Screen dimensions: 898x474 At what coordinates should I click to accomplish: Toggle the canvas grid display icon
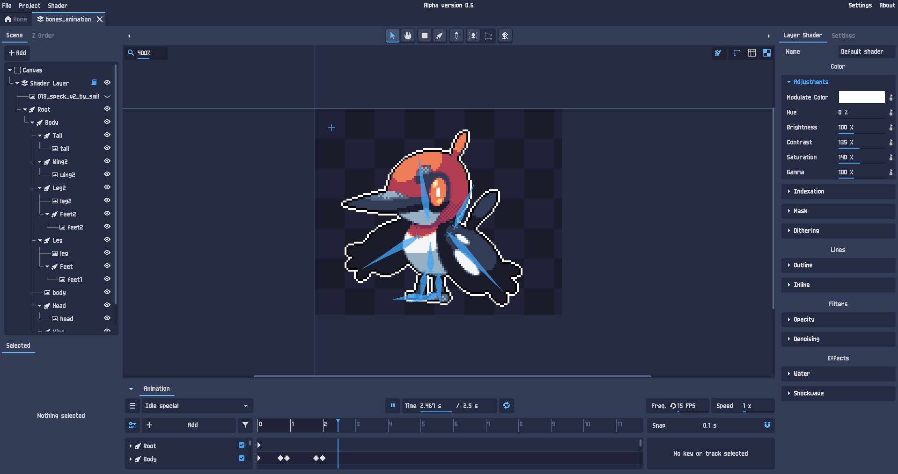point(751,53)
